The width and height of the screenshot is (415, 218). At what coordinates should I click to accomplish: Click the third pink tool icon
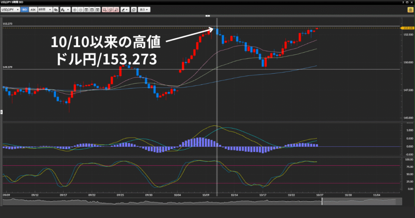[117, 9]
